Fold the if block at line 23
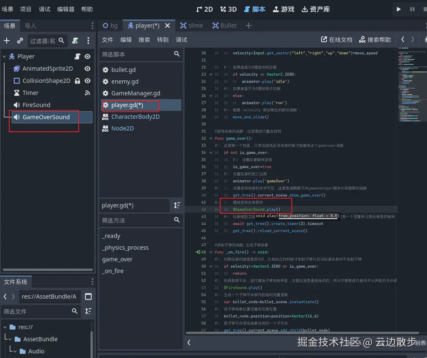 coord(211,74)
